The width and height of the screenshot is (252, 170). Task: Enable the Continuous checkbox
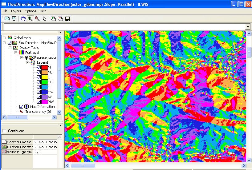(4, 131)
